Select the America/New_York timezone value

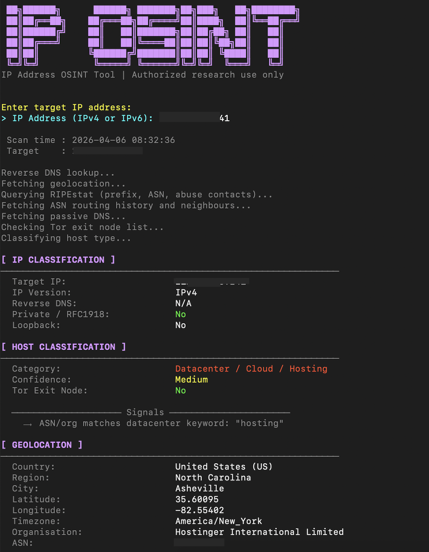click(218, 521)
